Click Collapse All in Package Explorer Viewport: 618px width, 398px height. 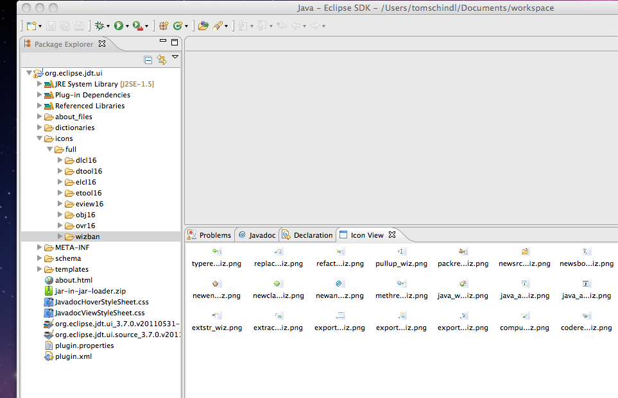tap(148, 60)
